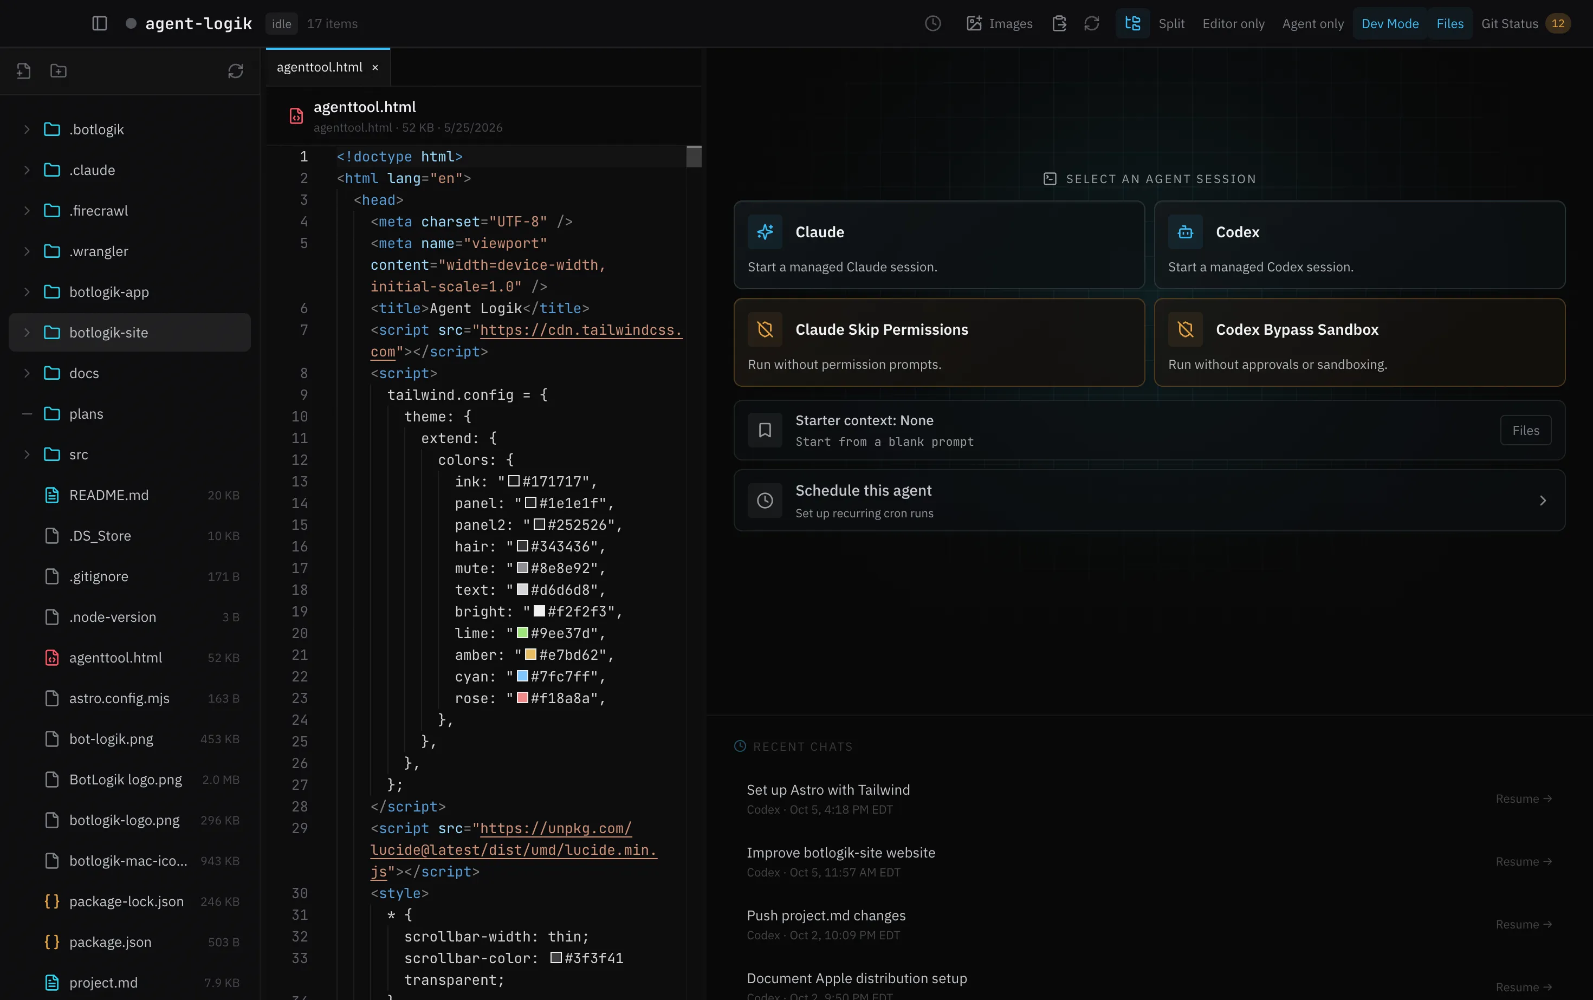The image size is (1593, 1000).
Task: Switch to Agent only view
Action: coord(1313,24)
